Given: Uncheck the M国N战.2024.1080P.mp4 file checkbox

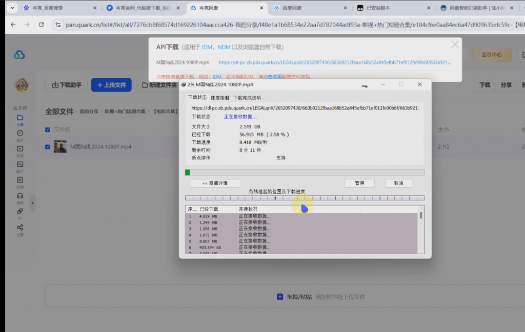Looking at the screenshot, I should (48, 147).
